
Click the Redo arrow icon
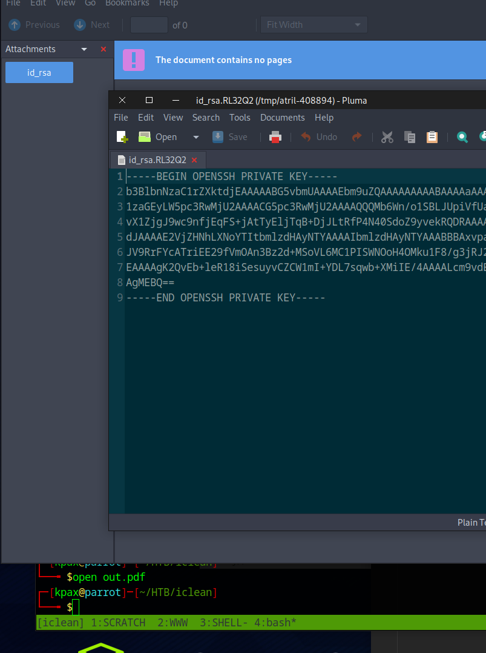point(357,137)
